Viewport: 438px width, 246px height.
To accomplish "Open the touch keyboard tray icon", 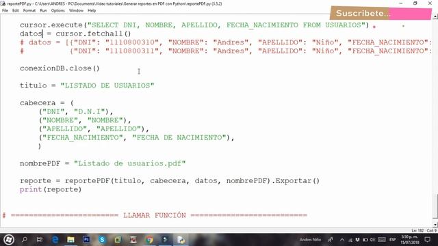I will click(x=382, y=240).
